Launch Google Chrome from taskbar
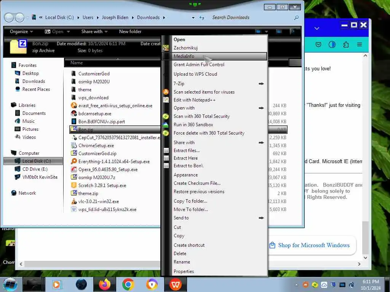390x292 pixels. point(128,284)
